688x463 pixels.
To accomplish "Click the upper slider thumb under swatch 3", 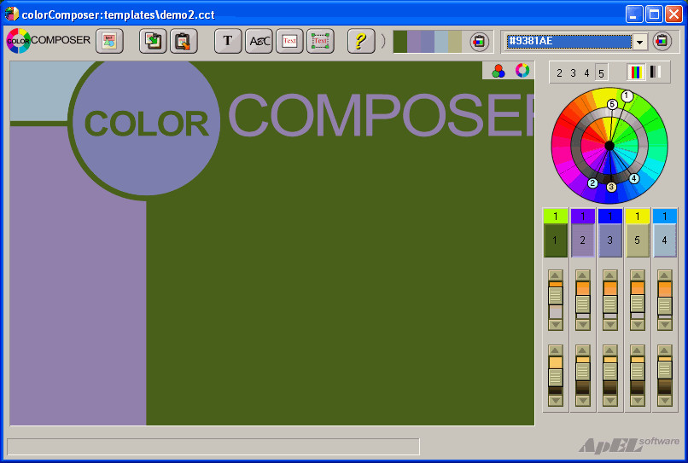I will pyautogui.click(x=610, y=304).
